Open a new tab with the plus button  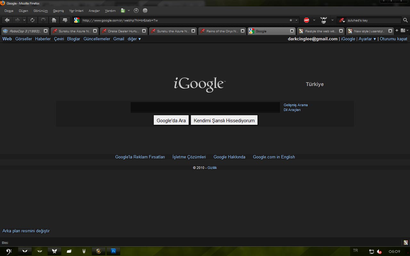pos(397,31)
